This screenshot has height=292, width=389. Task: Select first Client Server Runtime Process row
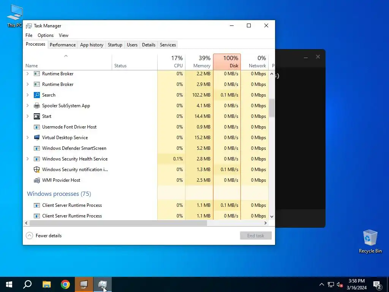(145, 205)
